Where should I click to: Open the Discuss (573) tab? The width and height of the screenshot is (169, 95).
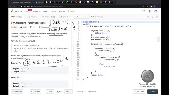tap(49, 17)
